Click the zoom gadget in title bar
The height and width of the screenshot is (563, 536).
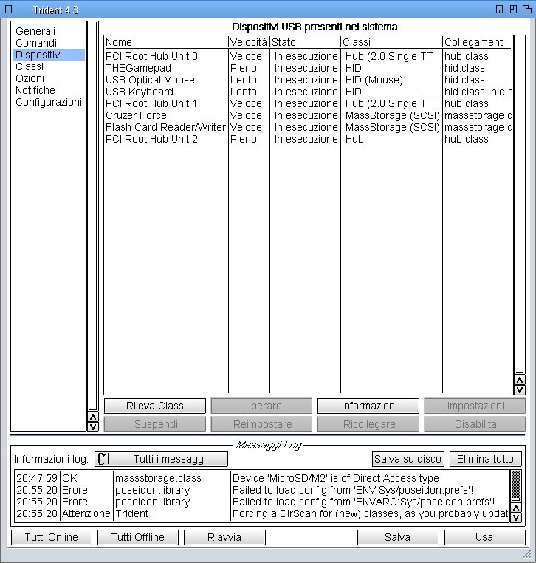513,9
